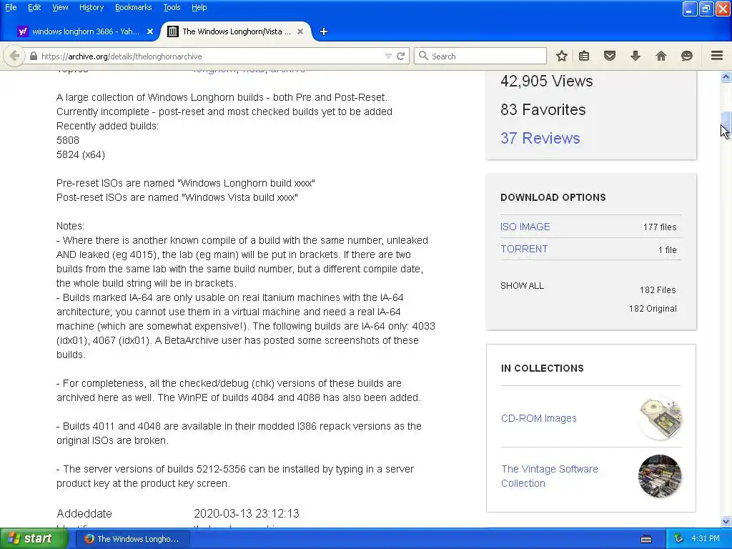
Task: Open the 37 Reviews link
Action: click(x=540, y=138)
